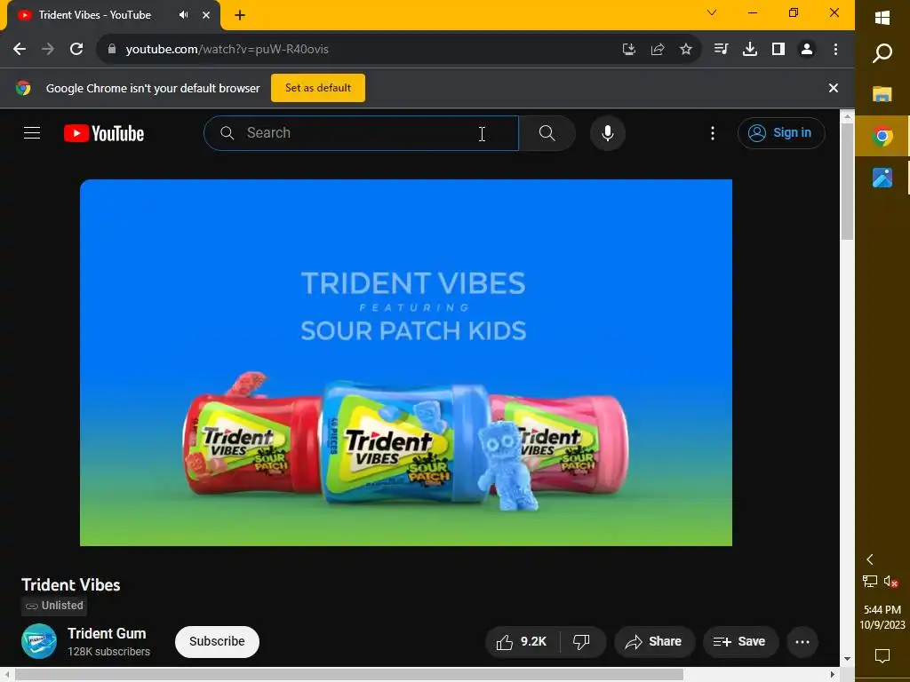Click the muted volume tray icon

[x=891, y=581]
